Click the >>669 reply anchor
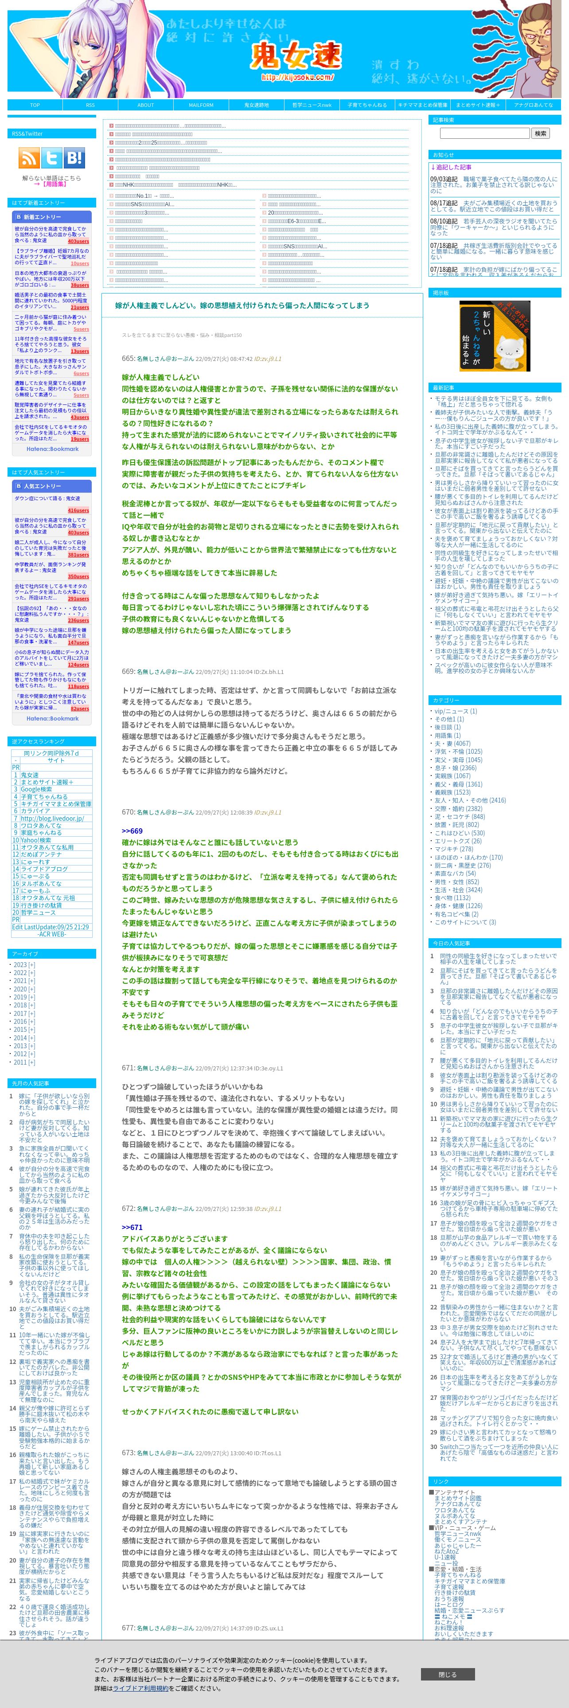 click(x=132, y=831)
